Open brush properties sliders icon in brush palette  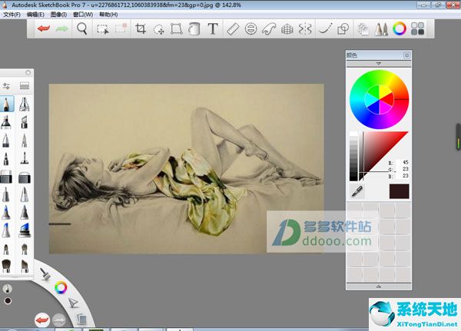(6, 86)
